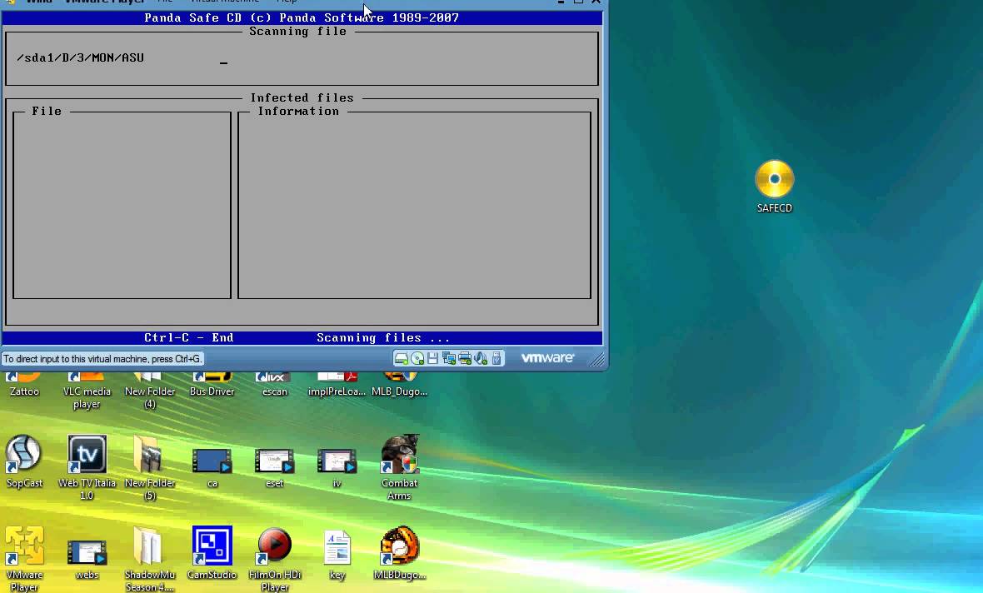Click the Panda Safe CD title bar text

[x=302, y=17]
